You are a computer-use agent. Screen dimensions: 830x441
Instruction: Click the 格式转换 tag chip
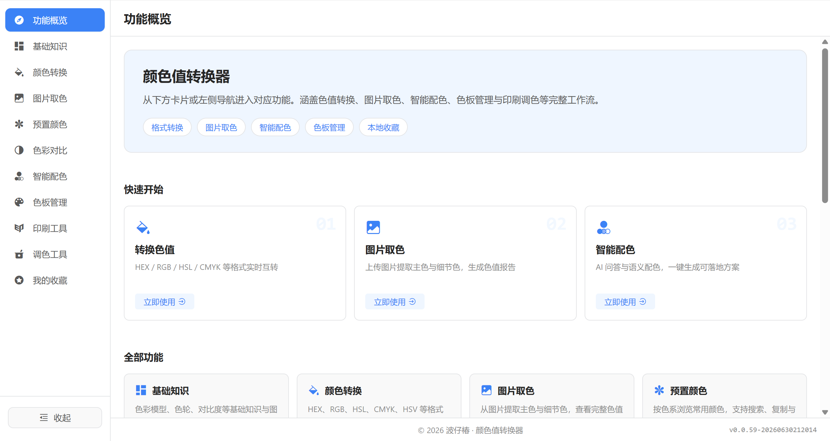pos(167,127)
